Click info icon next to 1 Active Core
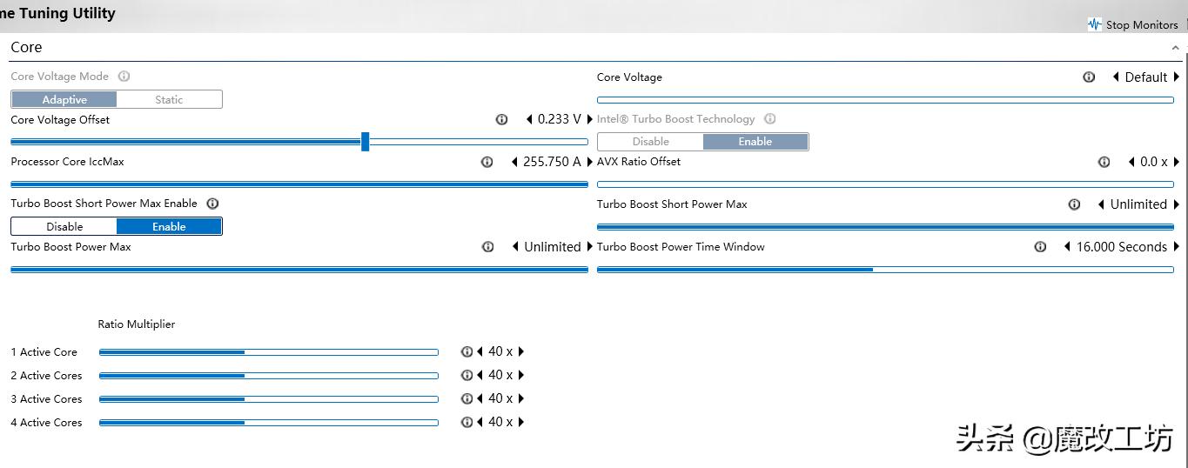 click(466, 352)
